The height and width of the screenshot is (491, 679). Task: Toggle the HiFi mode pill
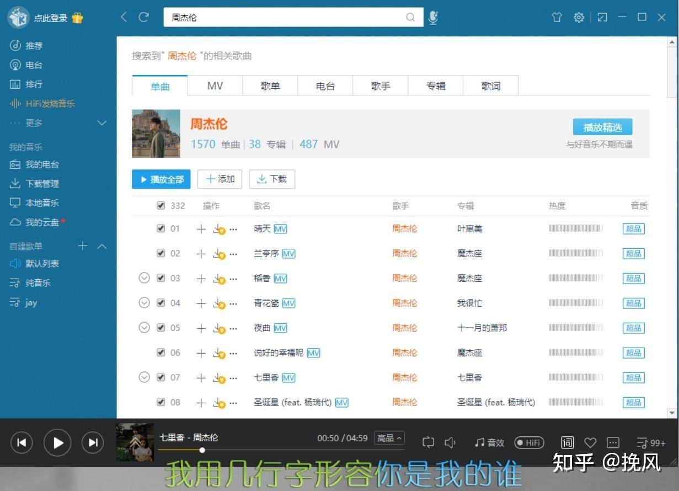529,442
